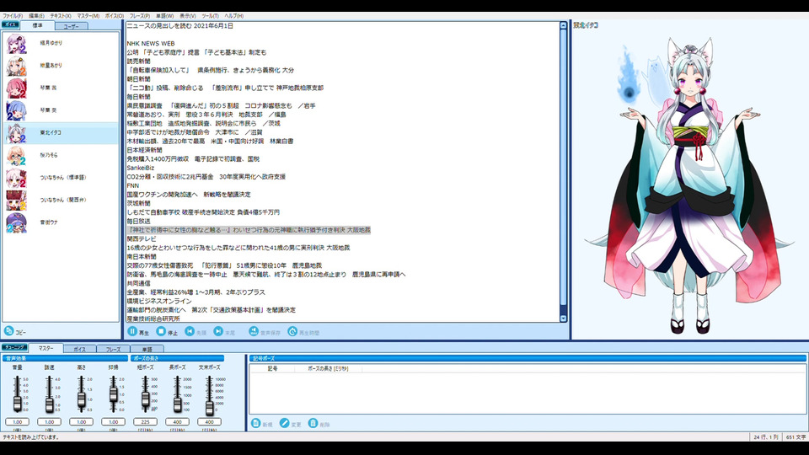Click the 削除 delete symbol pause icon

click(x=313, y=423)
